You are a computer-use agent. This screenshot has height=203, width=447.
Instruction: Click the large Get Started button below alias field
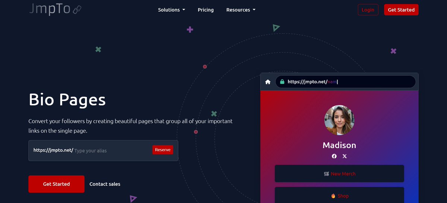[x=56, y=184]
